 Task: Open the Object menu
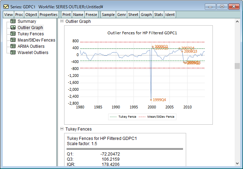pos(31,15)
